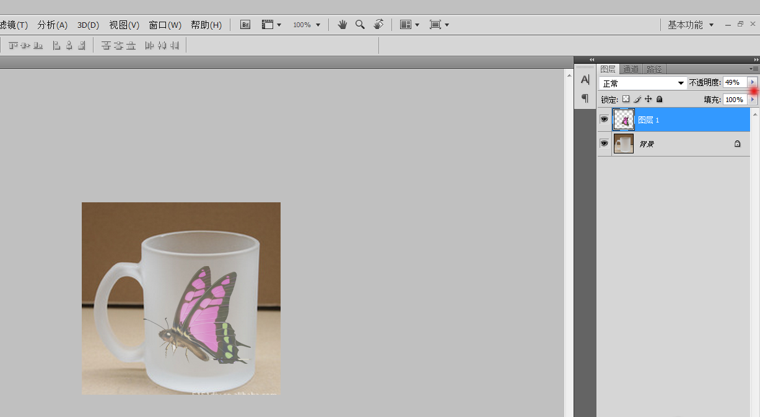760x417 pixels.
Task: Switch to the 通道 tab
Action: click(x=631, y=69)
